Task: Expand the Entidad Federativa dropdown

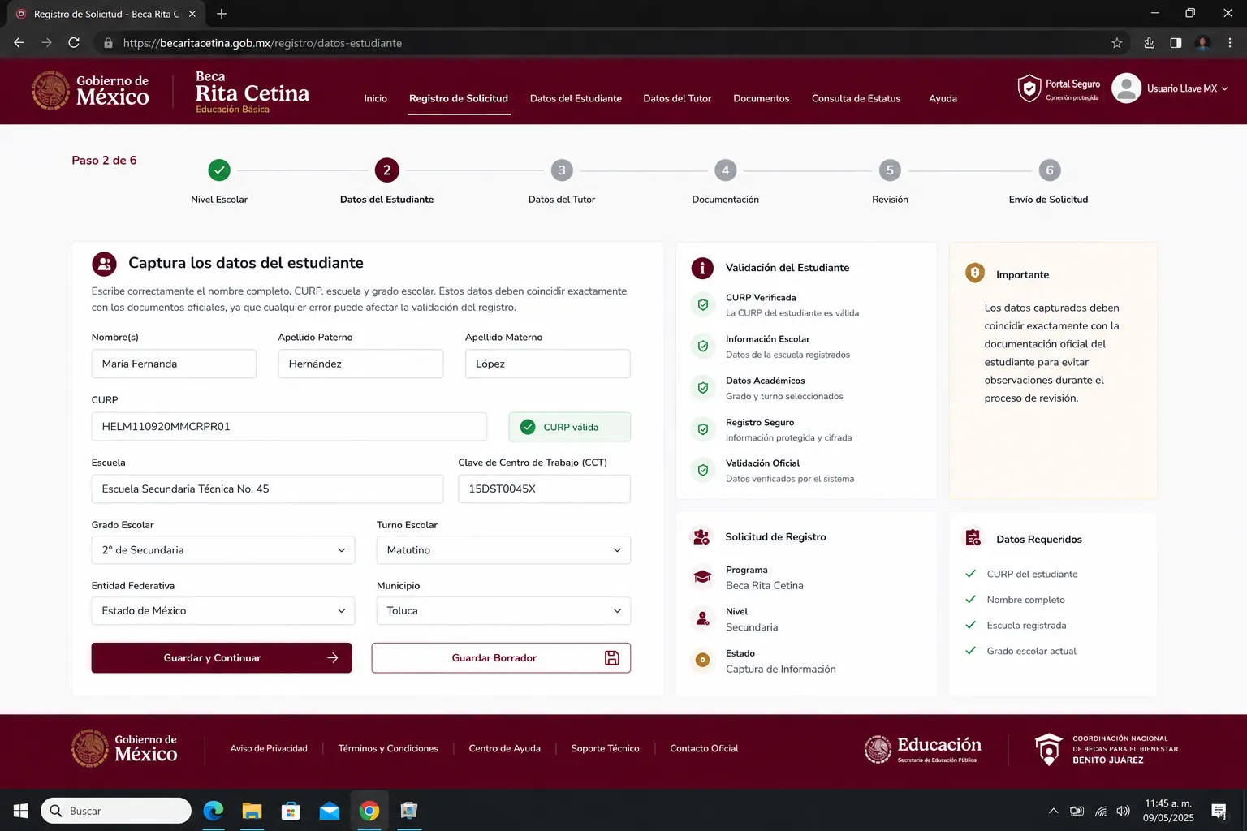Action: pos(223,611)
